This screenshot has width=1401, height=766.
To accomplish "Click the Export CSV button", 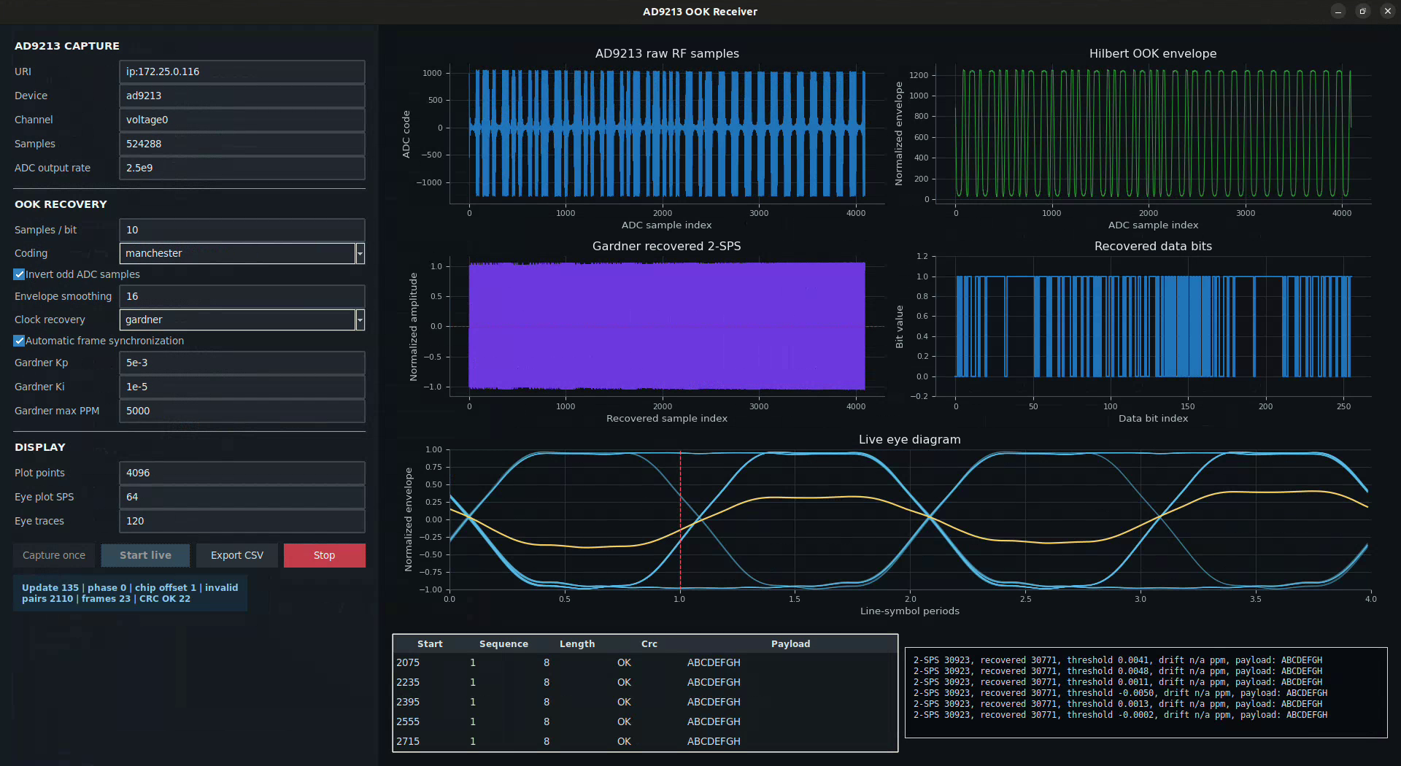I will pos(237,555).
